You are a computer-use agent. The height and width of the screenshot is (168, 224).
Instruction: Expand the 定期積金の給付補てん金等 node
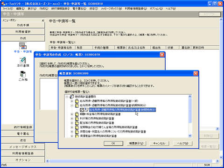point(72,127)
